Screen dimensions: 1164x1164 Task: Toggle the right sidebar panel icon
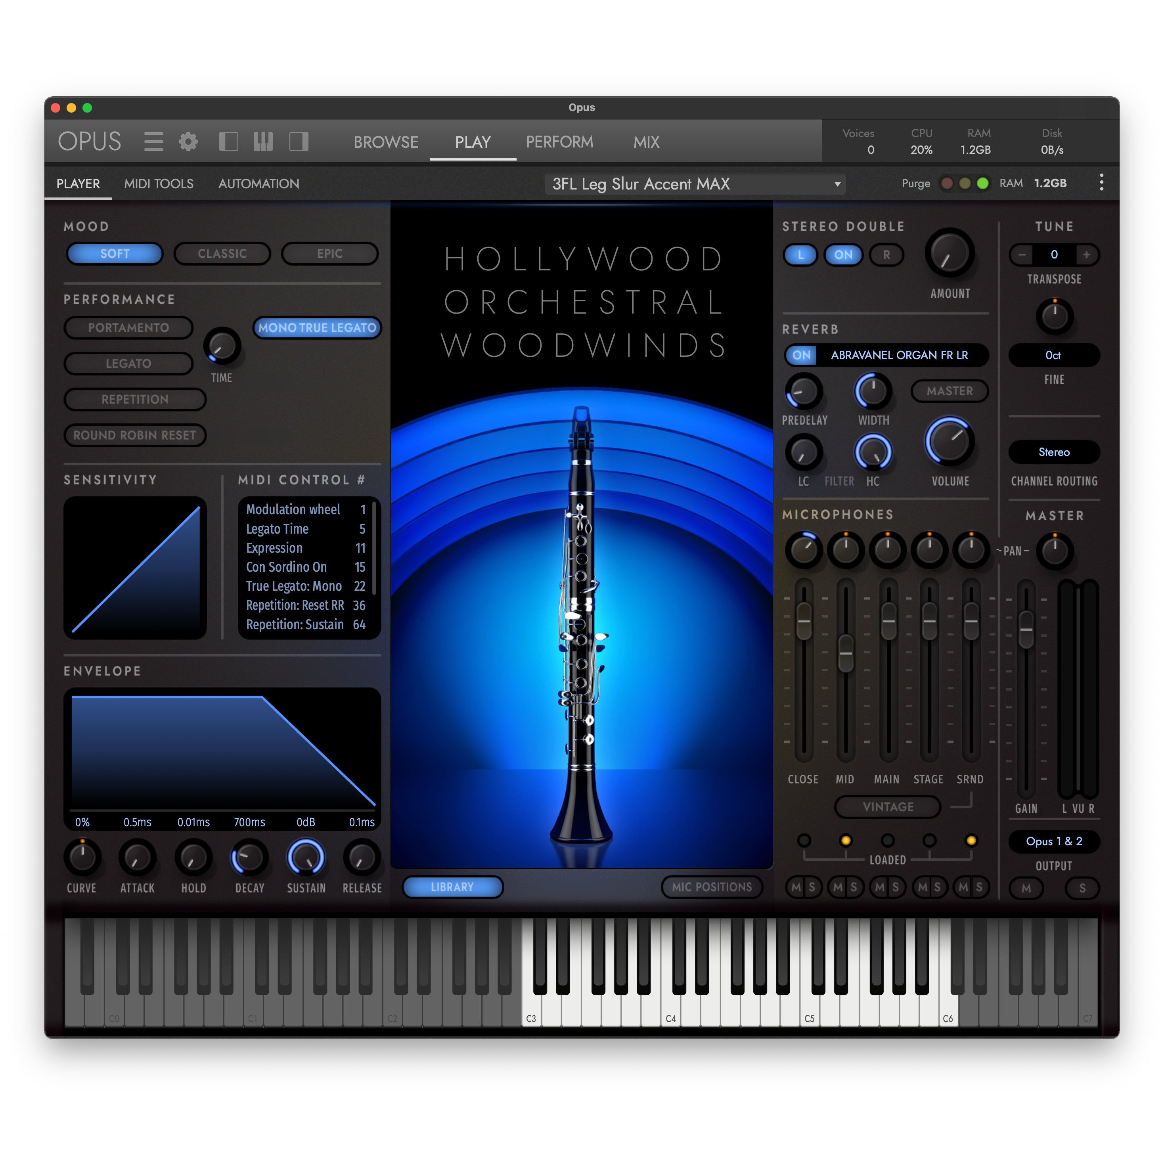pos(299,142)
